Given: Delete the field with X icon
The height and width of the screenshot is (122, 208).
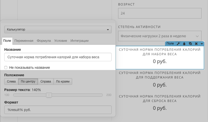Looking at the screenshot, I should click(196, 43).
